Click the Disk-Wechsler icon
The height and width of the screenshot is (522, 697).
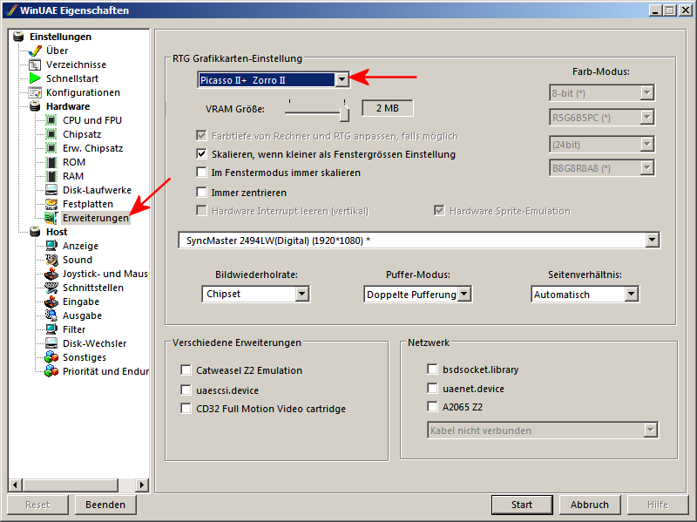[51, 343]
